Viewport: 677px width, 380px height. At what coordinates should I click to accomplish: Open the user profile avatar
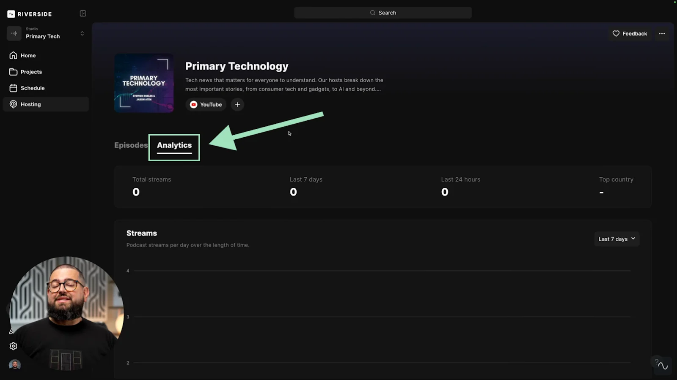[15, 364]
